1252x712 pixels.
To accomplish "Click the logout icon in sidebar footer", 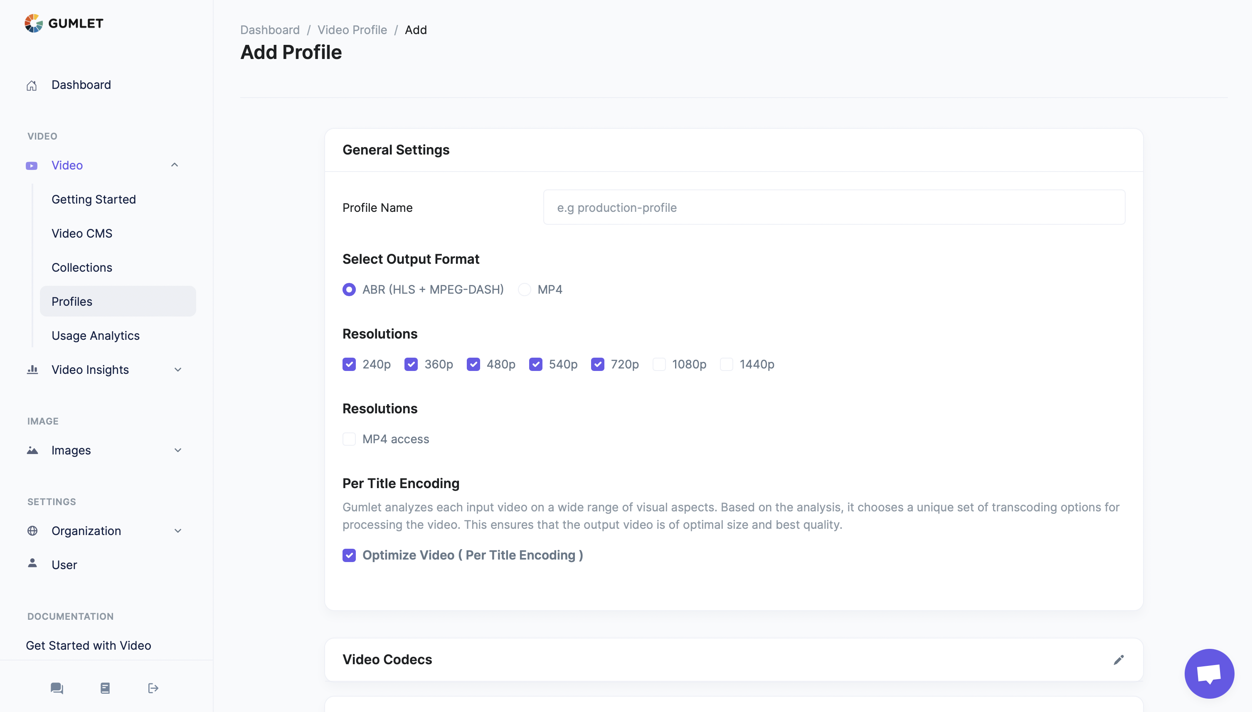I will click(153, 688).
